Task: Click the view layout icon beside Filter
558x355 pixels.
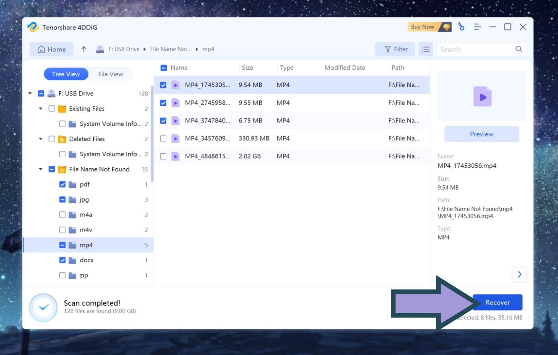Action: 425,49
